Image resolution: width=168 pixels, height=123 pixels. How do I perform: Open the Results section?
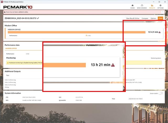tap(152, 7)
